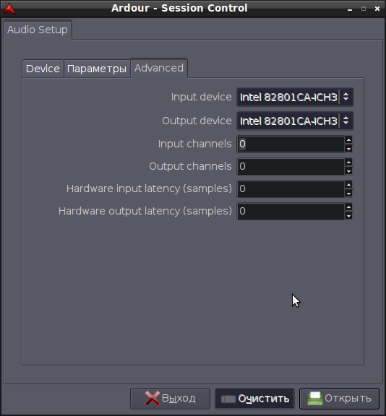Click the Input channels label
The height and width of the screenshot is (416, 386).
click(x=194, y=144)
